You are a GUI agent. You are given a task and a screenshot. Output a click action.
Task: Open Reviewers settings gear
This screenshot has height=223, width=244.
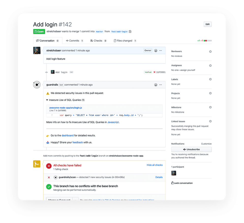(210, 52)
